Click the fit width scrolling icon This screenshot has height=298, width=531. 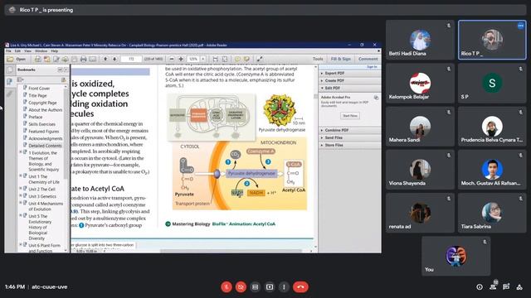[x=216, y=59]
